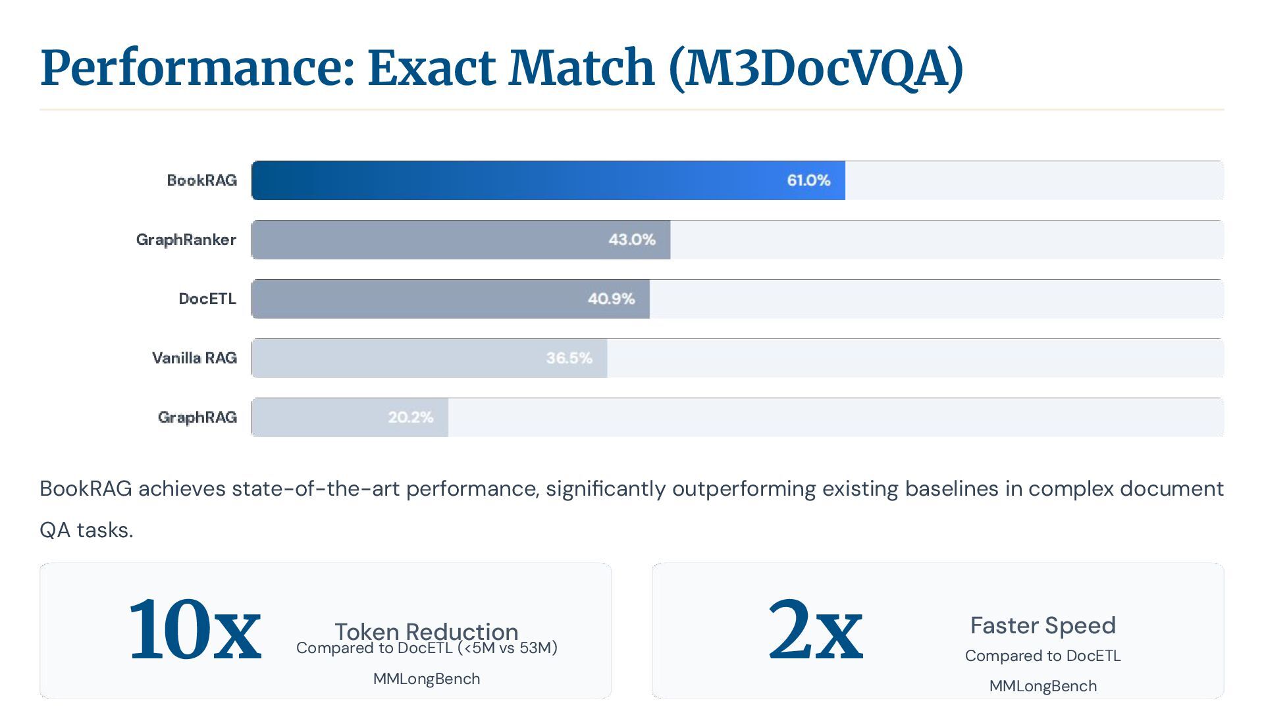The height and width of the screenshot is (711, 1264).
Task: Select the GraphRanker row label
Action: tap(186, 240)
